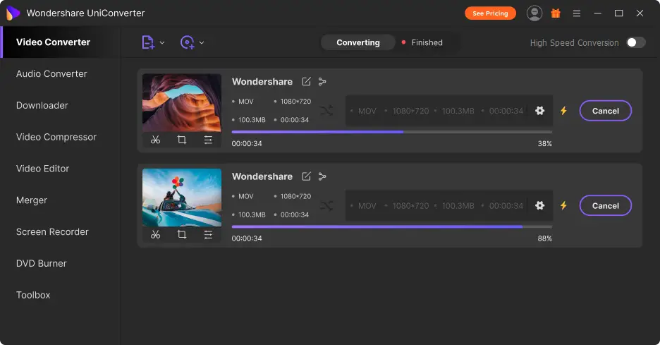This screenshot has height=345, width=660.
Task: Minimize the UniConverter window
Action: tap(598, 13)
